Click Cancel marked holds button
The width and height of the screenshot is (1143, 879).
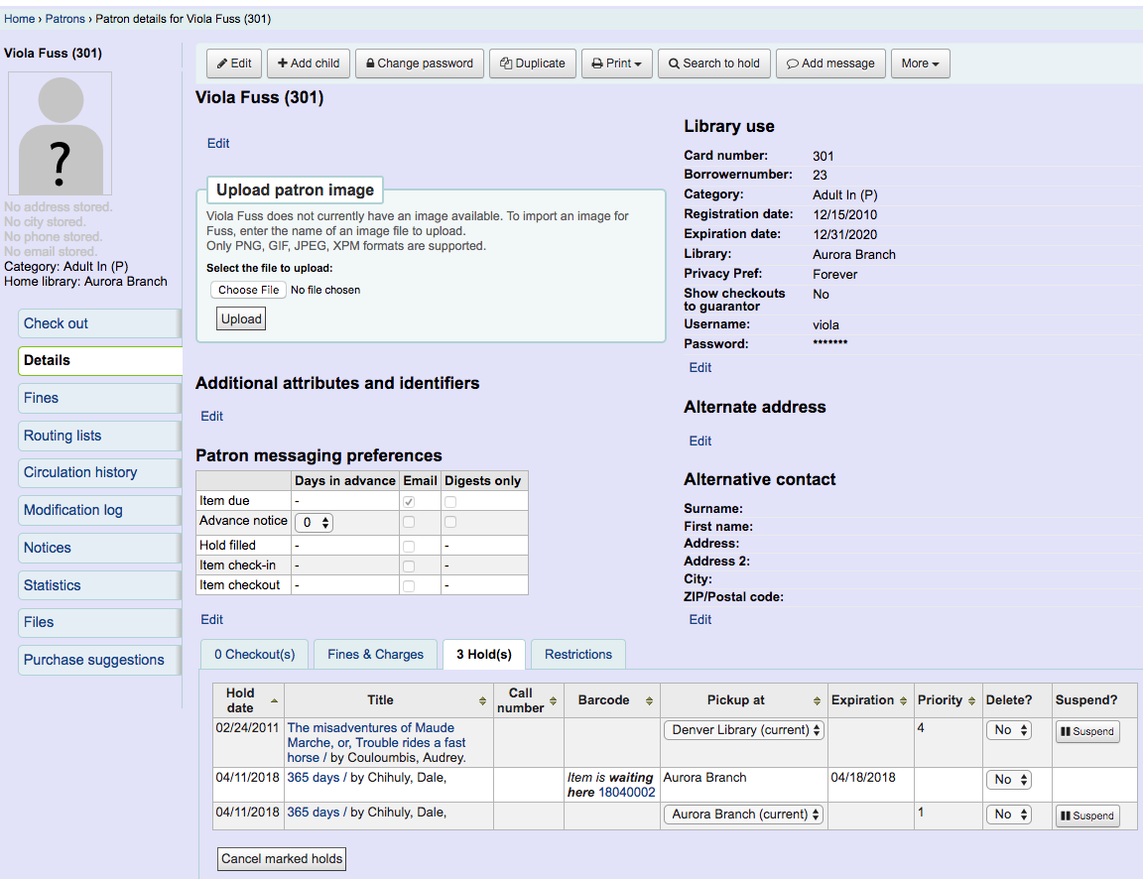tap(282, 859)
